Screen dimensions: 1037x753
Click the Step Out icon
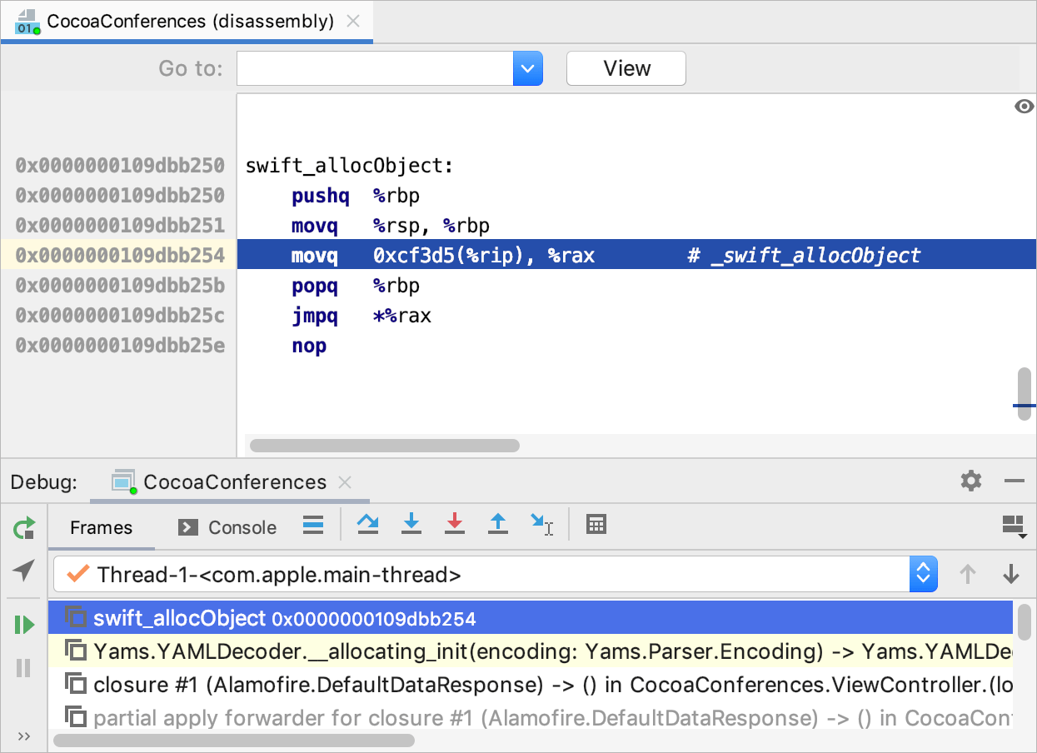(x=497, y=524)
